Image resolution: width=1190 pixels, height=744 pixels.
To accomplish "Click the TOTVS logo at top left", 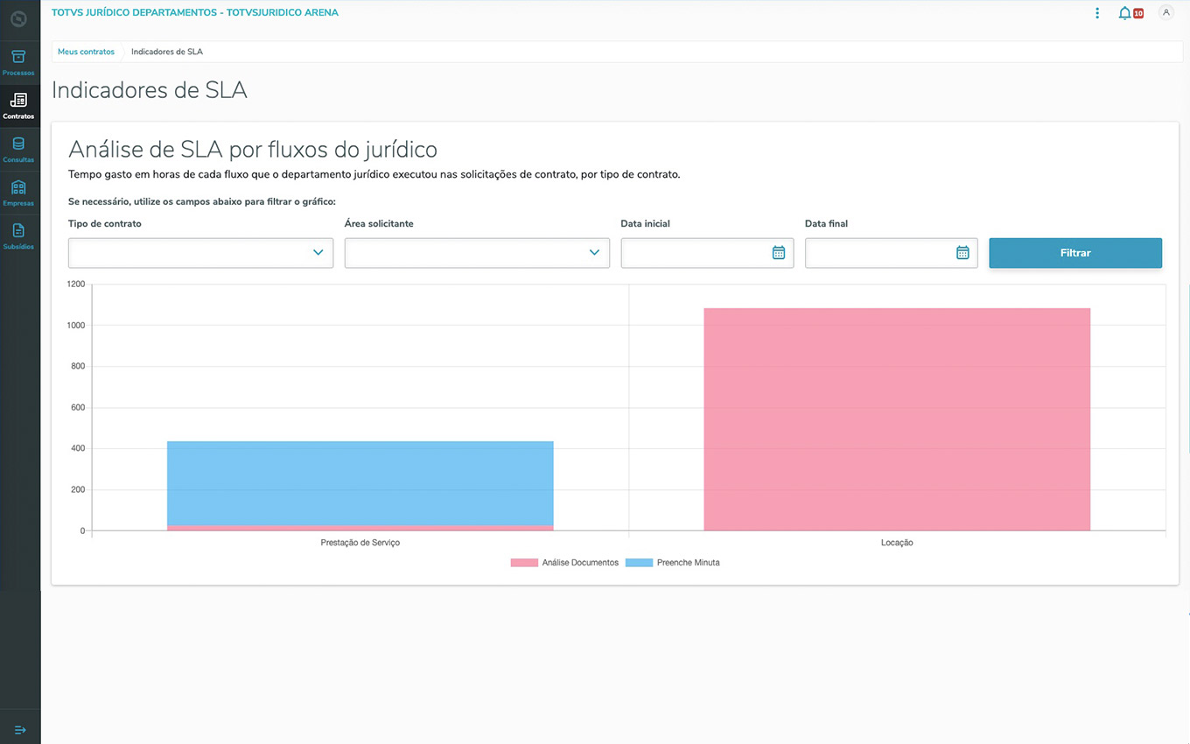I will [x=18, y=18].
